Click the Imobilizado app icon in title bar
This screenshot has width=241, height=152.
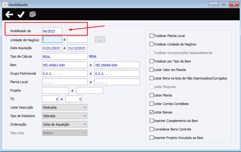tap(5, 5)
